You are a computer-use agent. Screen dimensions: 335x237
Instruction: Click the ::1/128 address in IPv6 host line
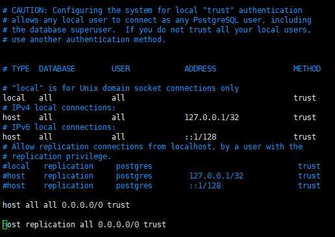tap(201, 137)
